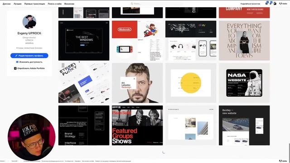Click the Adobe logo in the footer
The height and width of the screenshot is (163, 290).
[x=283, y=161]
